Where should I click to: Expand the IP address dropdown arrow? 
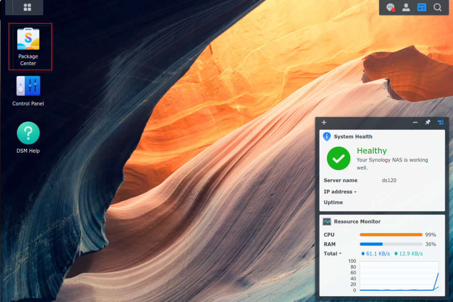355,192
